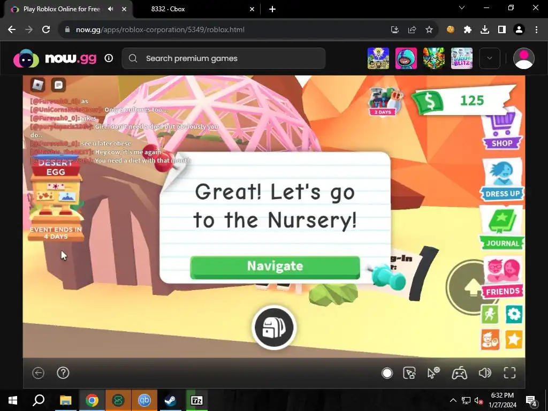Open the now.gg user profile avatar
The image size is (548, 411).
pyautogui.click(x=523, y=58)
